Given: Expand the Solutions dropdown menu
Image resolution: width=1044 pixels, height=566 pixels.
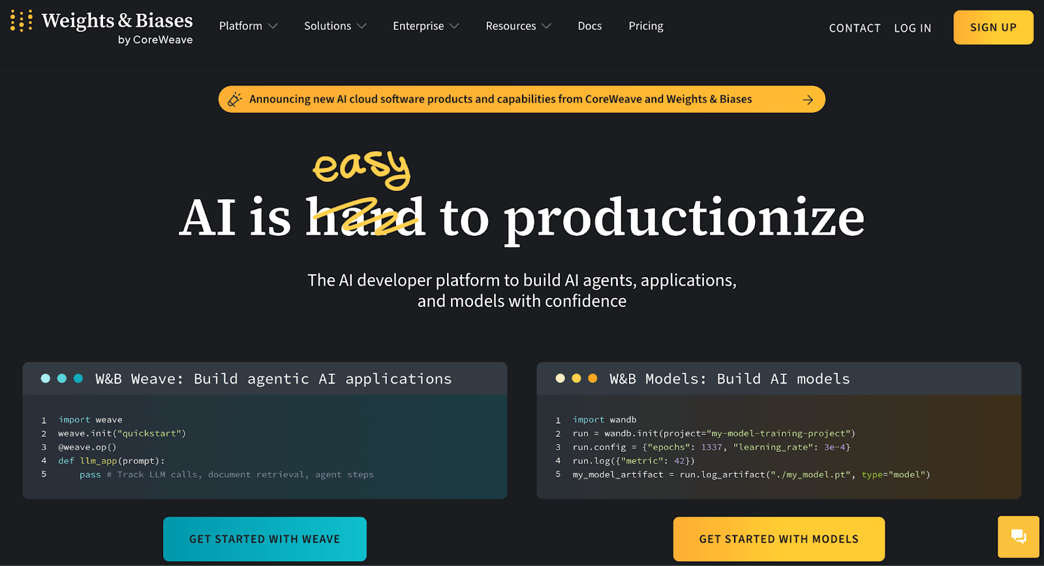Looking at the screenshot, I should pyautogui.click(x=335, y=26).
